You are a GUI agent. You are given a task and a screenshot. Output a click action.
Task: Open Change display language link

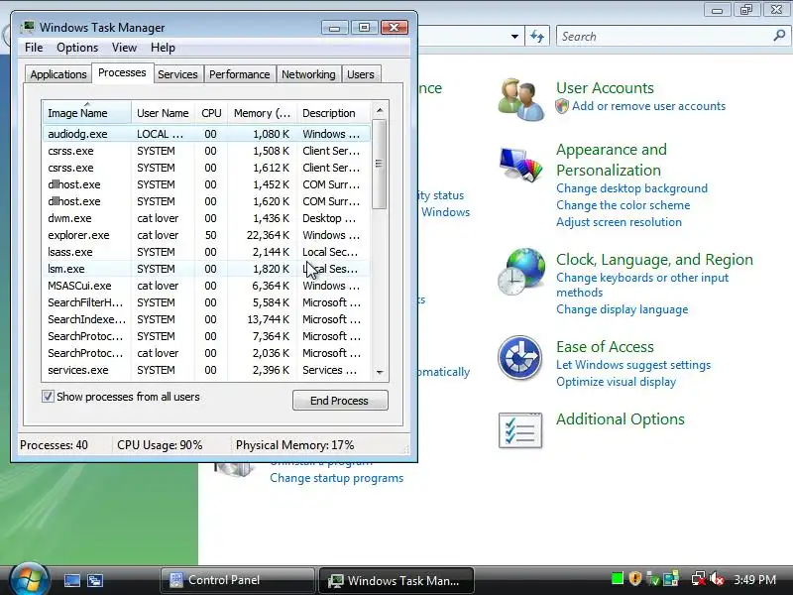tap(623, 309)
